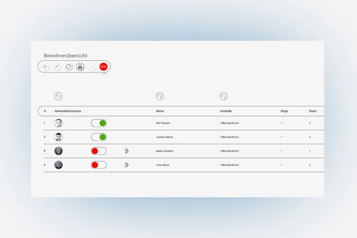This screenshot has height=238, width=357.
Task: Click the padlock icon in toolbar
Action: tap(80, 67)
